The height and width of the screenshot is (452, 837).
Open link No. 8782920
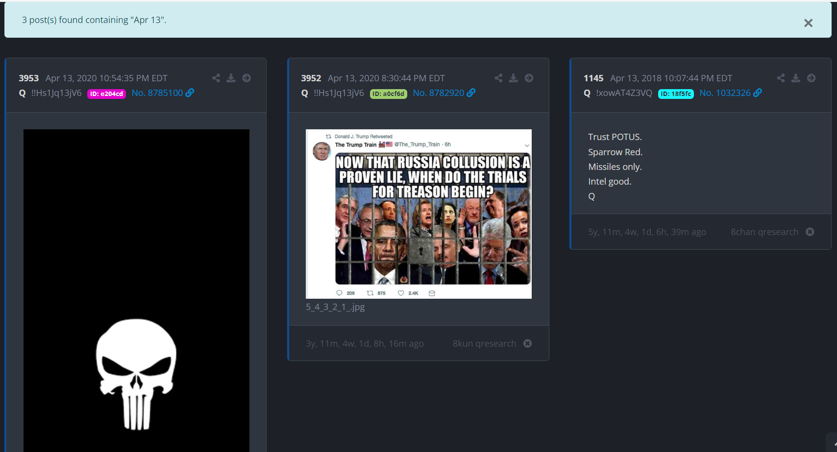pos(439,93)
